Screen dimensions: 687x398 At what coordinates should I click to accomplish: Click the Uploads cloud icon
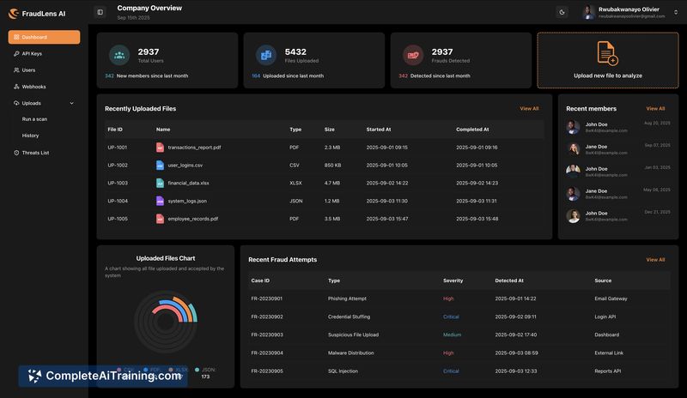tap(16, 103)
